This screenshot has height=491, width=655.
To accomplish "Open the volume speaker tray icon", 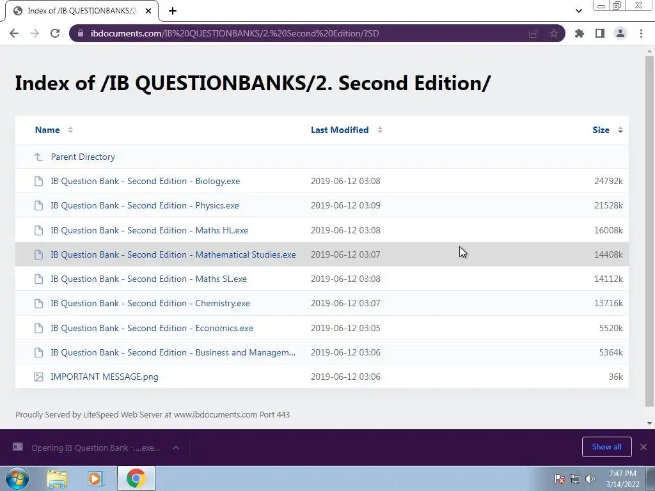I will coord(590,478).
